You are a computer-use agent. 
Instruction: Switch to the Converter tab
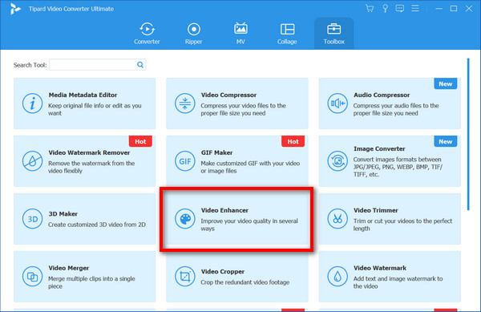pyautogui.click(x=147, y=34)
